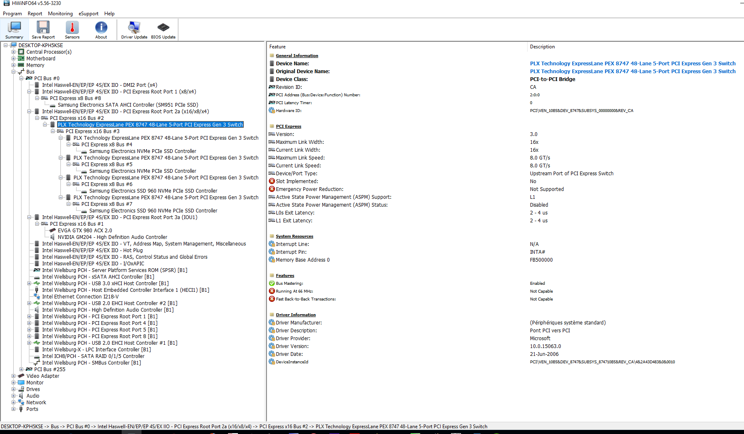The height and width of the screenshot is (434, 744).
Task: Expand the Video Adapter node
Action: (x=14, y=376)
